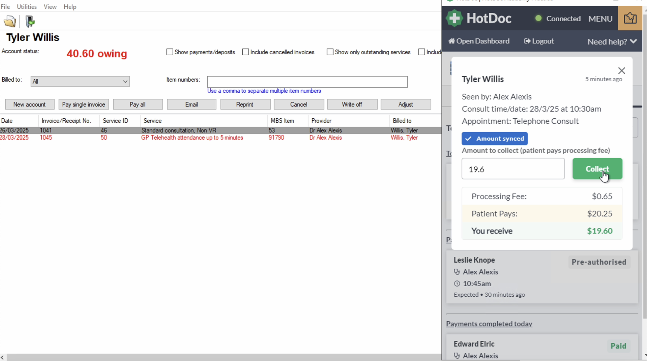The width and height of the screenshot is (647, 361).
Task: Open the Leslie Knope payment card
Action: (542, 277)
